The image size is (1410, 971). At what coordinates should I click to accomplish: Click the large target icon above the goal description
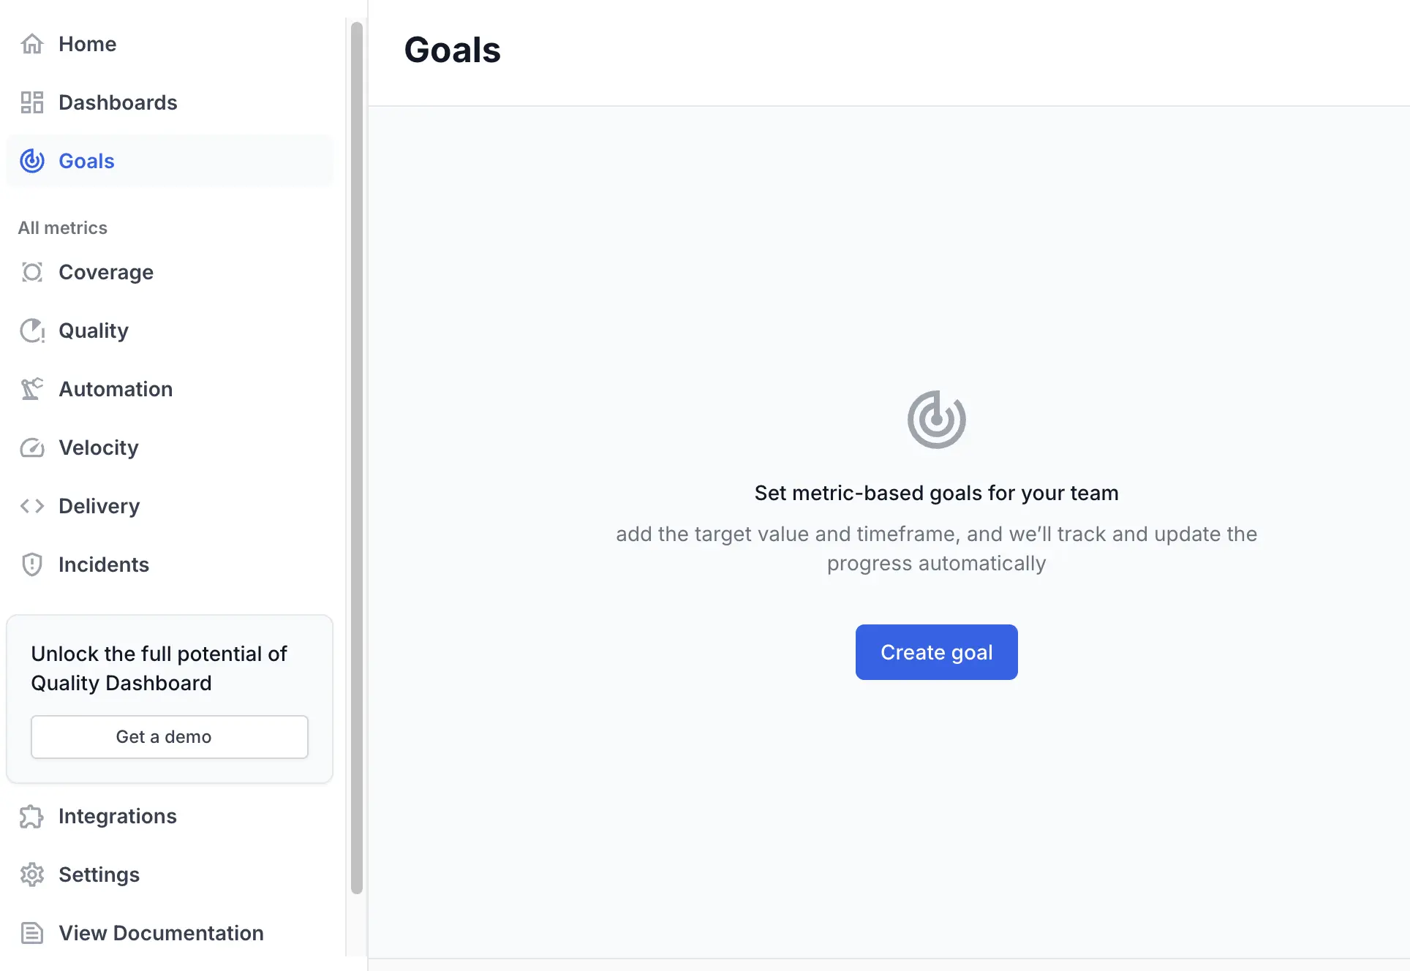click(936, 420)
